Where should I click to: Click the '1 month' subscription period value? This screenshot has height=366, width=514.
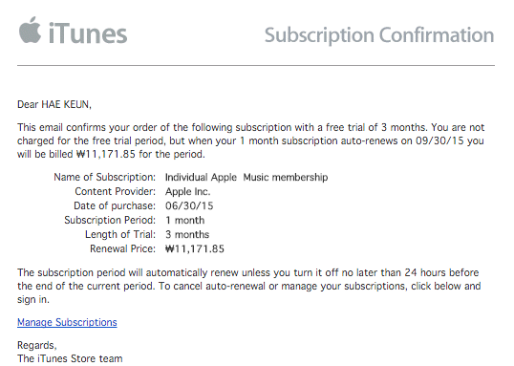[185, 220]
